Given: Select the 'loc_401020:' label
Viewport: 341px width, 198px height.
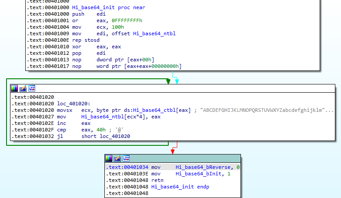Looking at the screenshot, I should [x=74, y=104].
